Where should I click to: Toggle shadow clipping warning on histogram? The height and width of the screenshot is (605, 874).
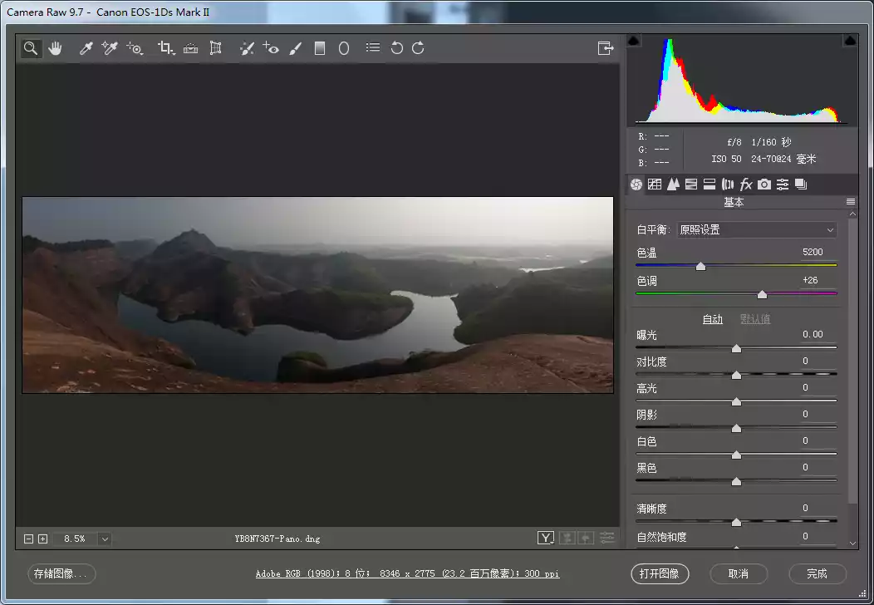click(x=633, y=41)
